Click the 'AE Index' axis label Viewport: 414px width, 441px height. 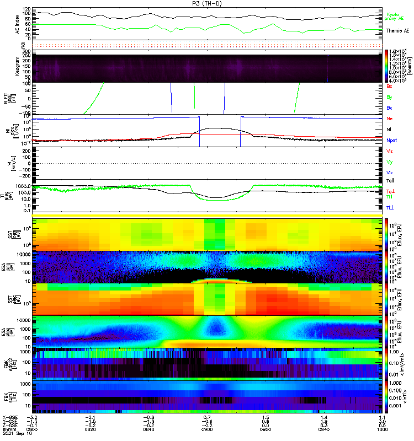pos(18,24)
